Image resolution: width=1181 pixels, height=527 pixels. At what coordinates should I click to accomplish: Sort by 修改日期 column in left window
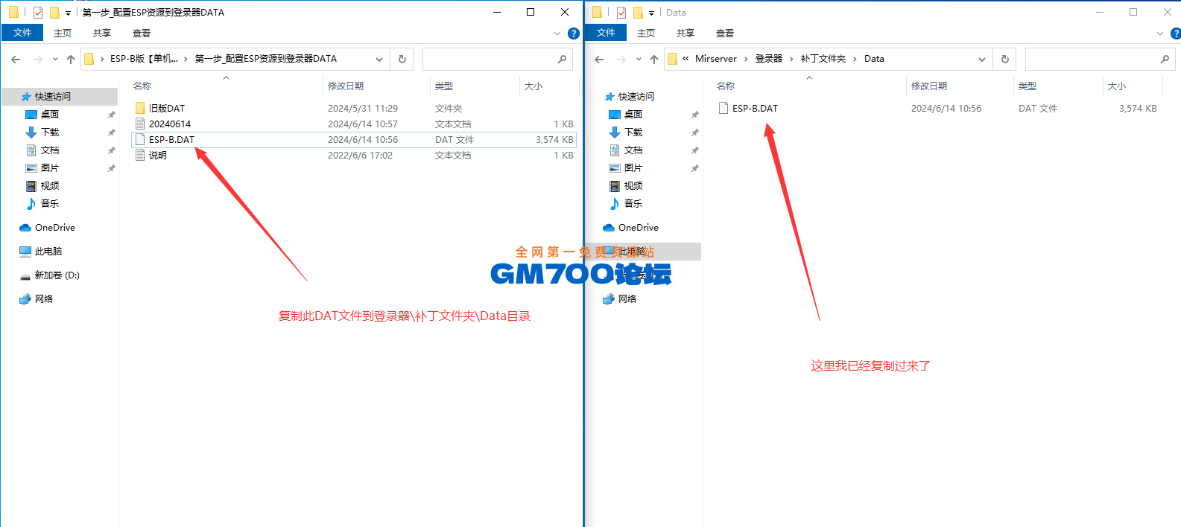[x=346, y=86]
